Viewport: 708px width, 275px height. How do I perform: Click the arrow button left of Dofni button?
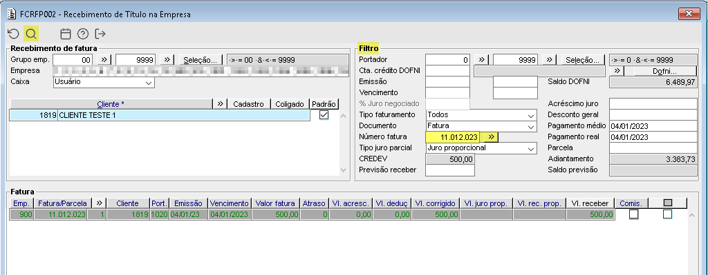pyautogui.click(x=617, y=71)
